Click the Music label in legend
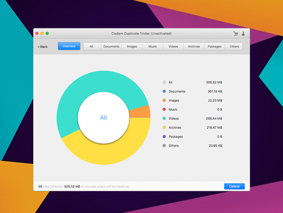Viewport: 283px width, 213px height. coord(173,109)
